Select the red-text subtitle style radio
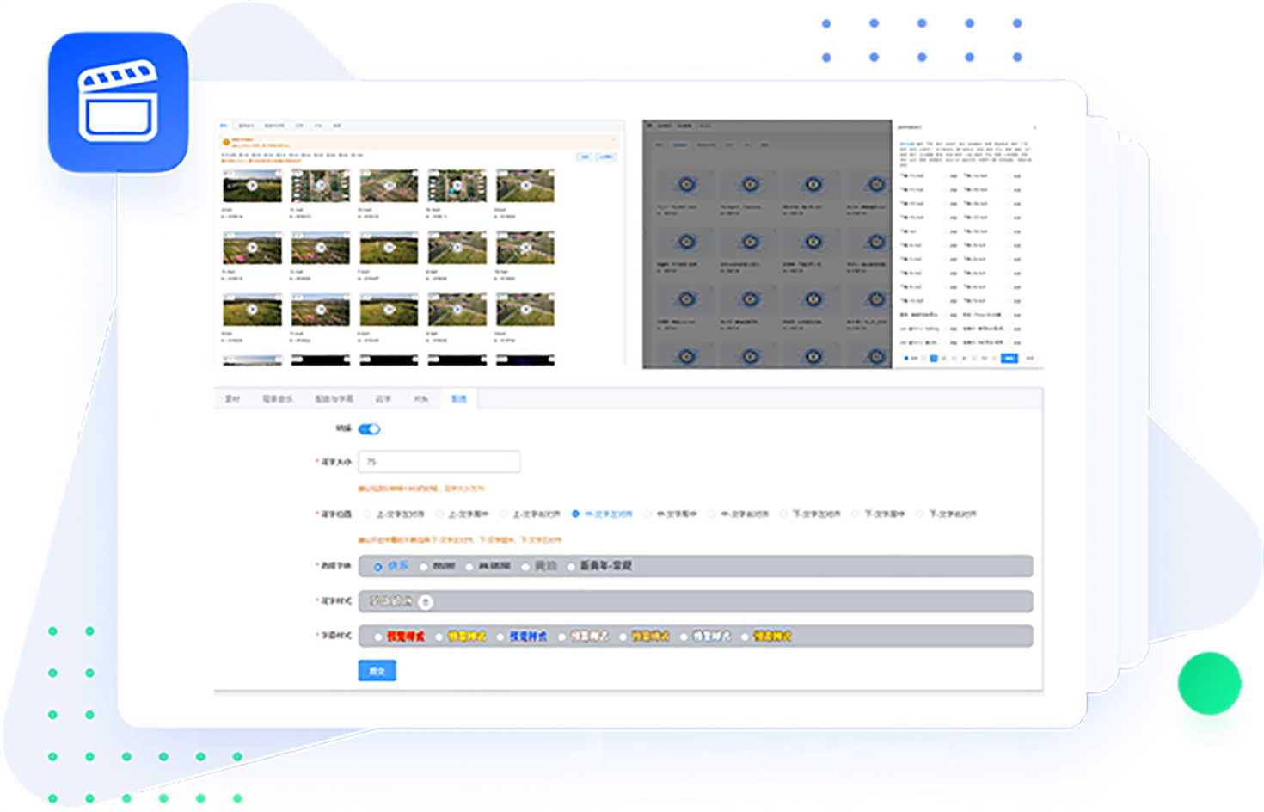 [x=378, y=637]
